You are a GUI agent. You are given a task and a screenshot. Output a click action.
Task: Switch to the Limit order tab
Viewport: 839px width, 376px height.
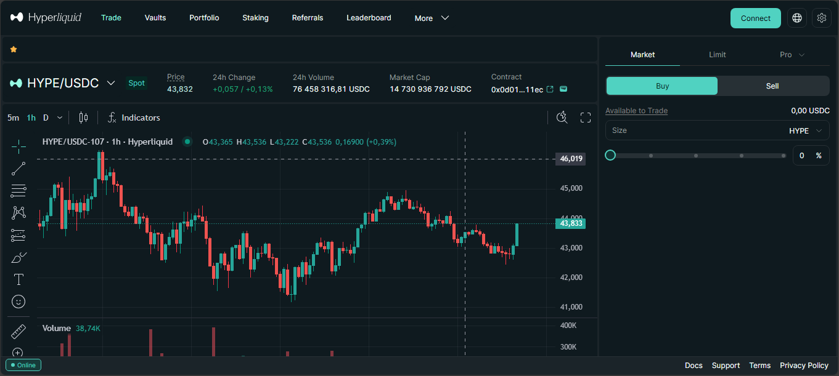[x=718, y=55]
